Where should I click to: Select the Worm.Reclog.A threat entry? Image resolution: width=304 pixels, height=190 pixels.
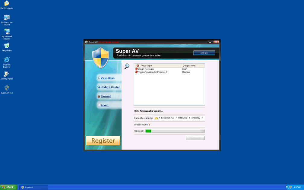[x=146, y=69]
